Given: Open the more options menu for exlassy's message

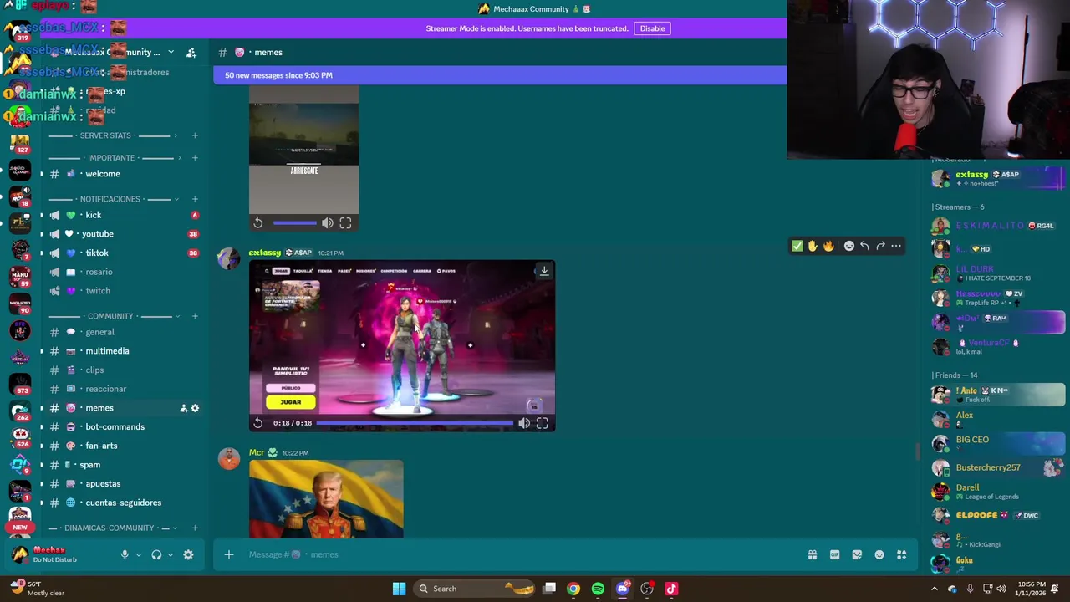Looking at the screenshot, I should [x=896, y=246].
